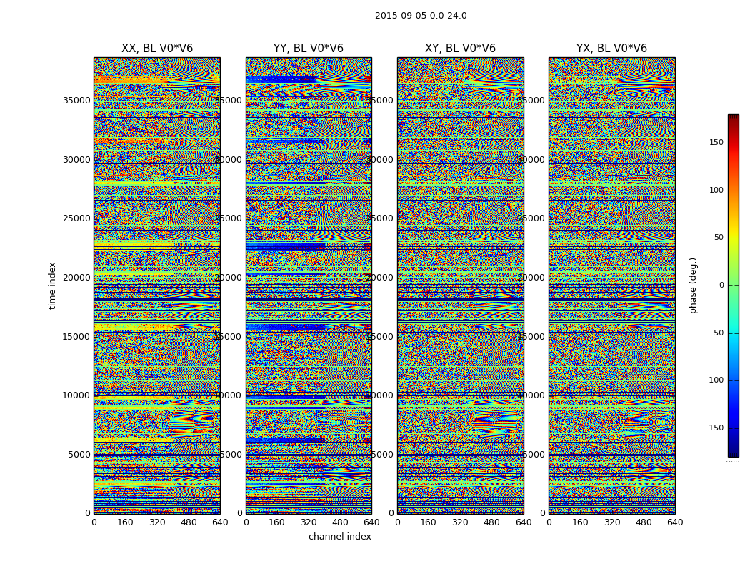Click XX plot y-axis tick 20000

[76, 278]
